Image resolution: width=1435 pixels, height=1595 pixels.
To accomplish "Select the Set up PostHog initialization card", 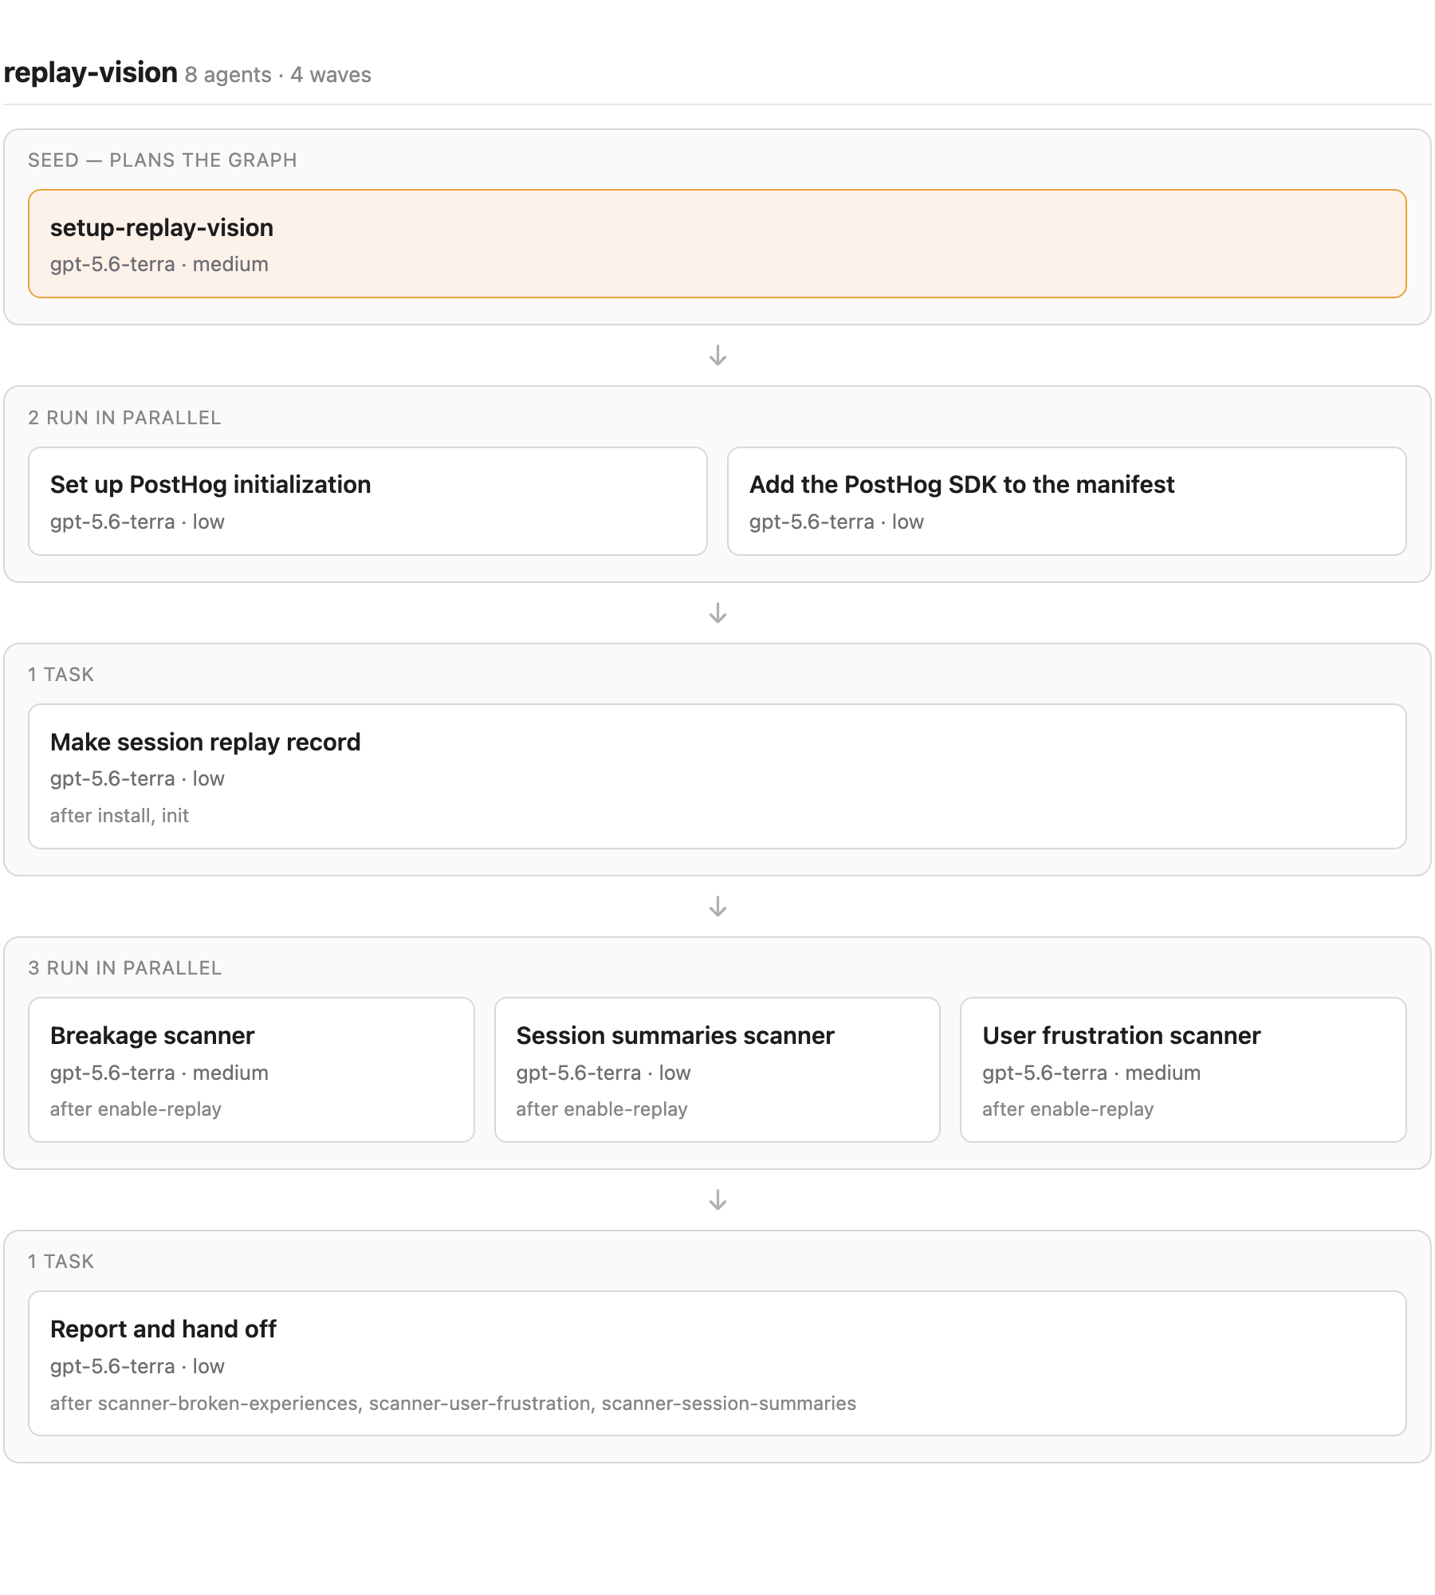I will [368, 501].
